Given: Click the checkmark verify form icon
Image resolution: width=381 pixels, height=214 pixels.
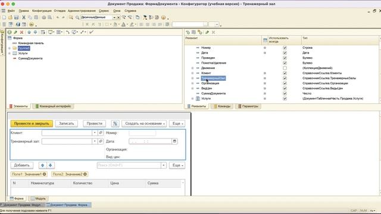Looking at the screenshot, I should coord(91,32).
